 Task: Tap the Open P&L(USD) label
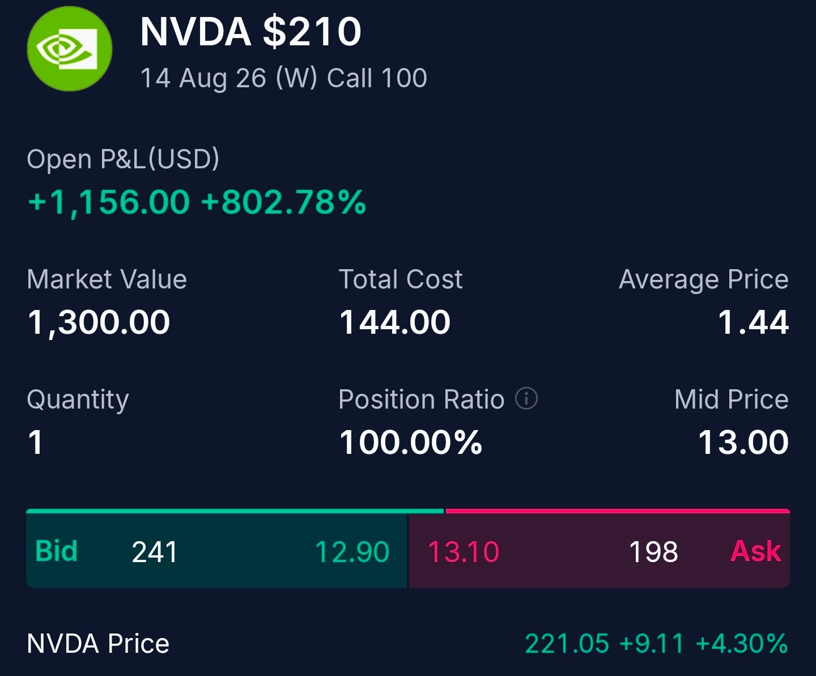(123, 159)
